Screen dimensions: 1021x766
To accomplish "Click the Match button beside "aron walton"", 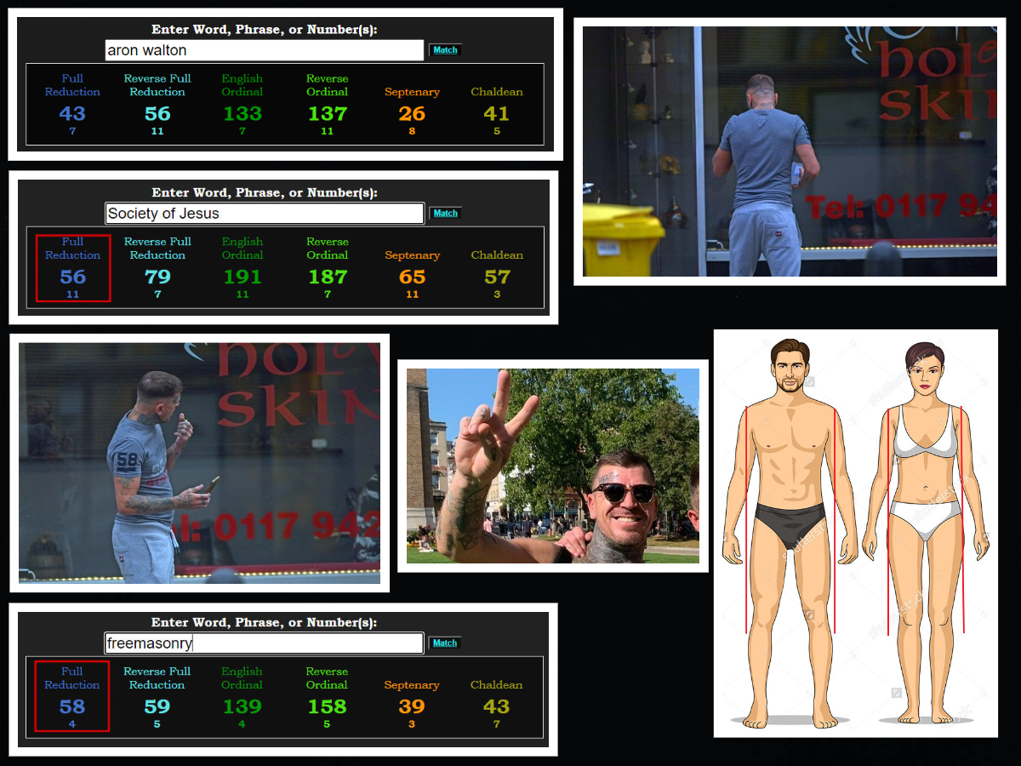I will click(x=445, y=50).
